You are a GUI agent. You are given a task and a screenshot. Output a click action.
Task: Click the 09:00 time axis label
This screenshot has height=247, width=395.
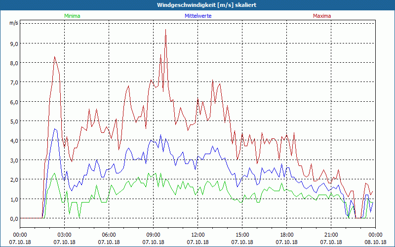click(x=153, y=235)
